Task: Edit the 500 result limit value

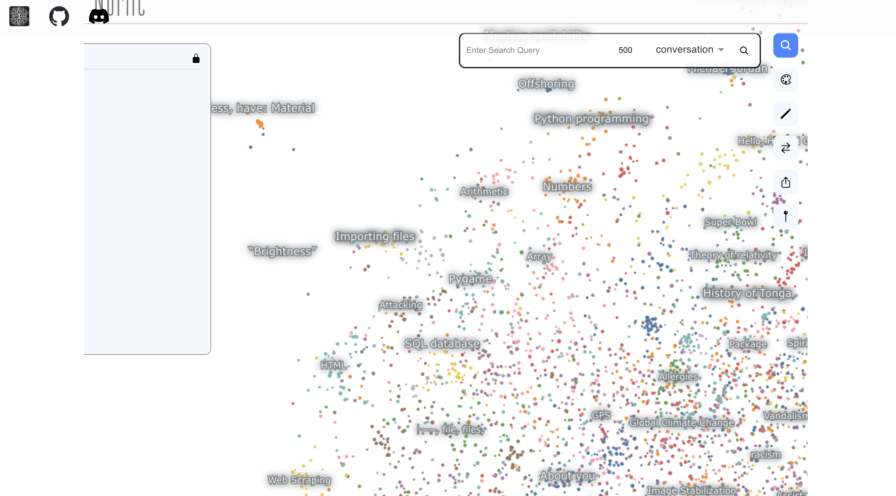Action: click(x=625, y=50)
